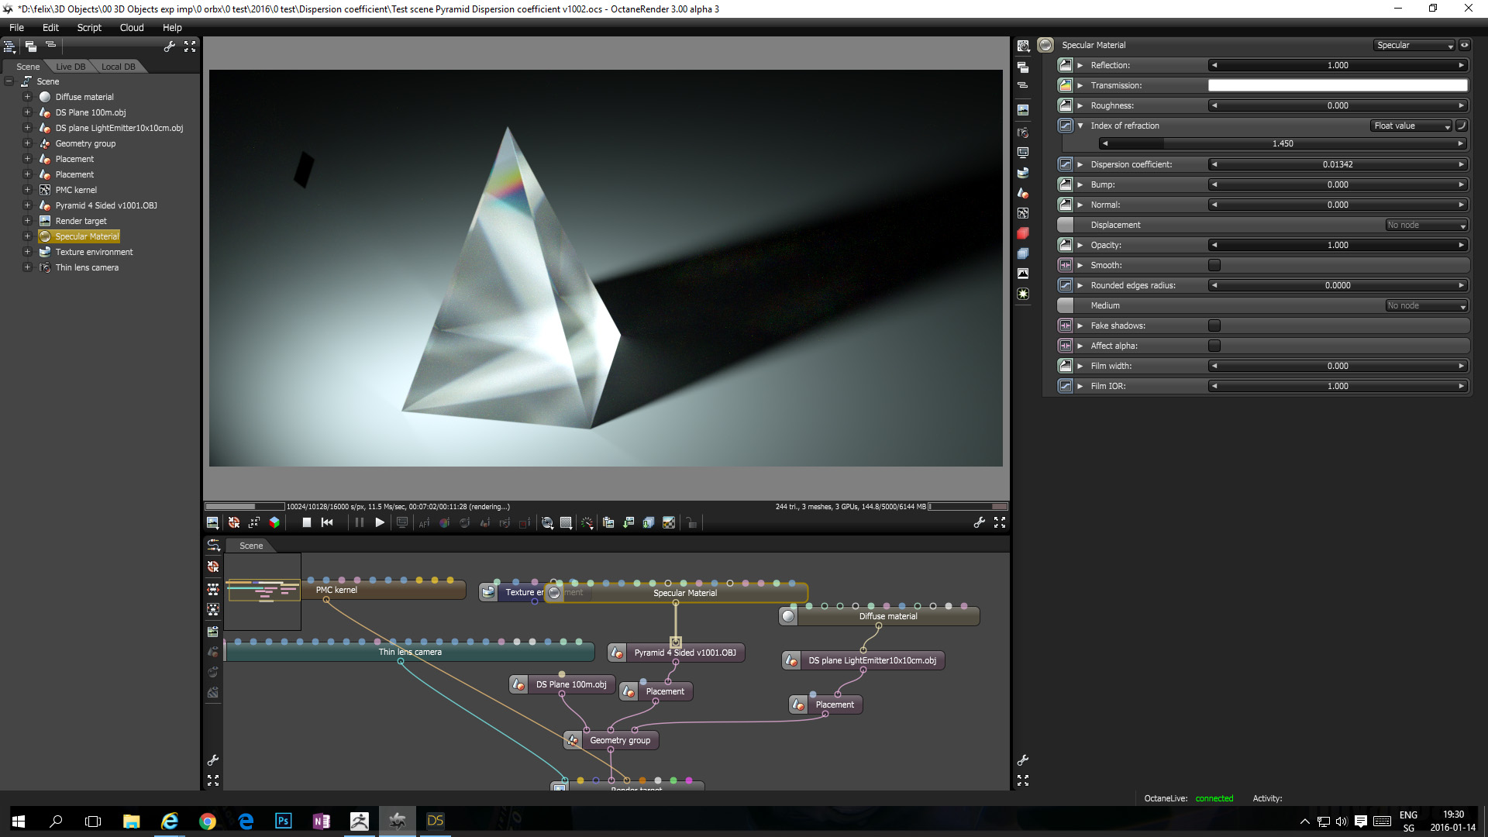The height and width of the screenshot is (837, 1488).
Task: Open the Script menu
Action: (89, 27)
